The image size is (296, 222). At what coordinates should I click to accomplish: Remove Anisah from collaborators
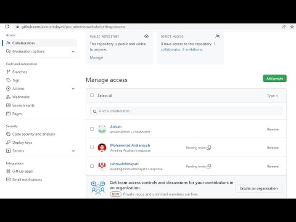273,129
